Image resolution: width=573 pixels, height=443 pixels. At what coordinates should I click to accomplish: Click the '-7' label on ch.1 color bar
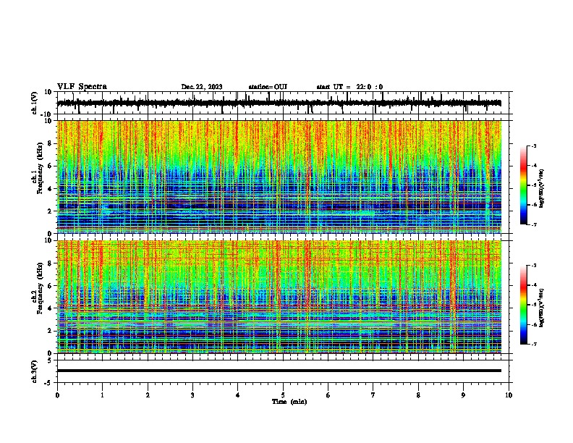pos(533,224)
